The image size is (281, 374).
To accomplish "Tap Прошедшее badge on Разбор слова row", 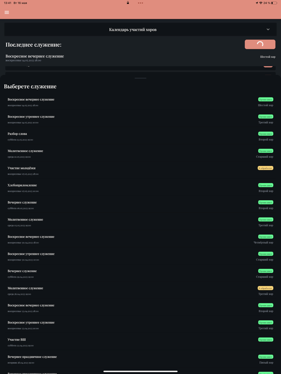I will [x=265, y=133].
